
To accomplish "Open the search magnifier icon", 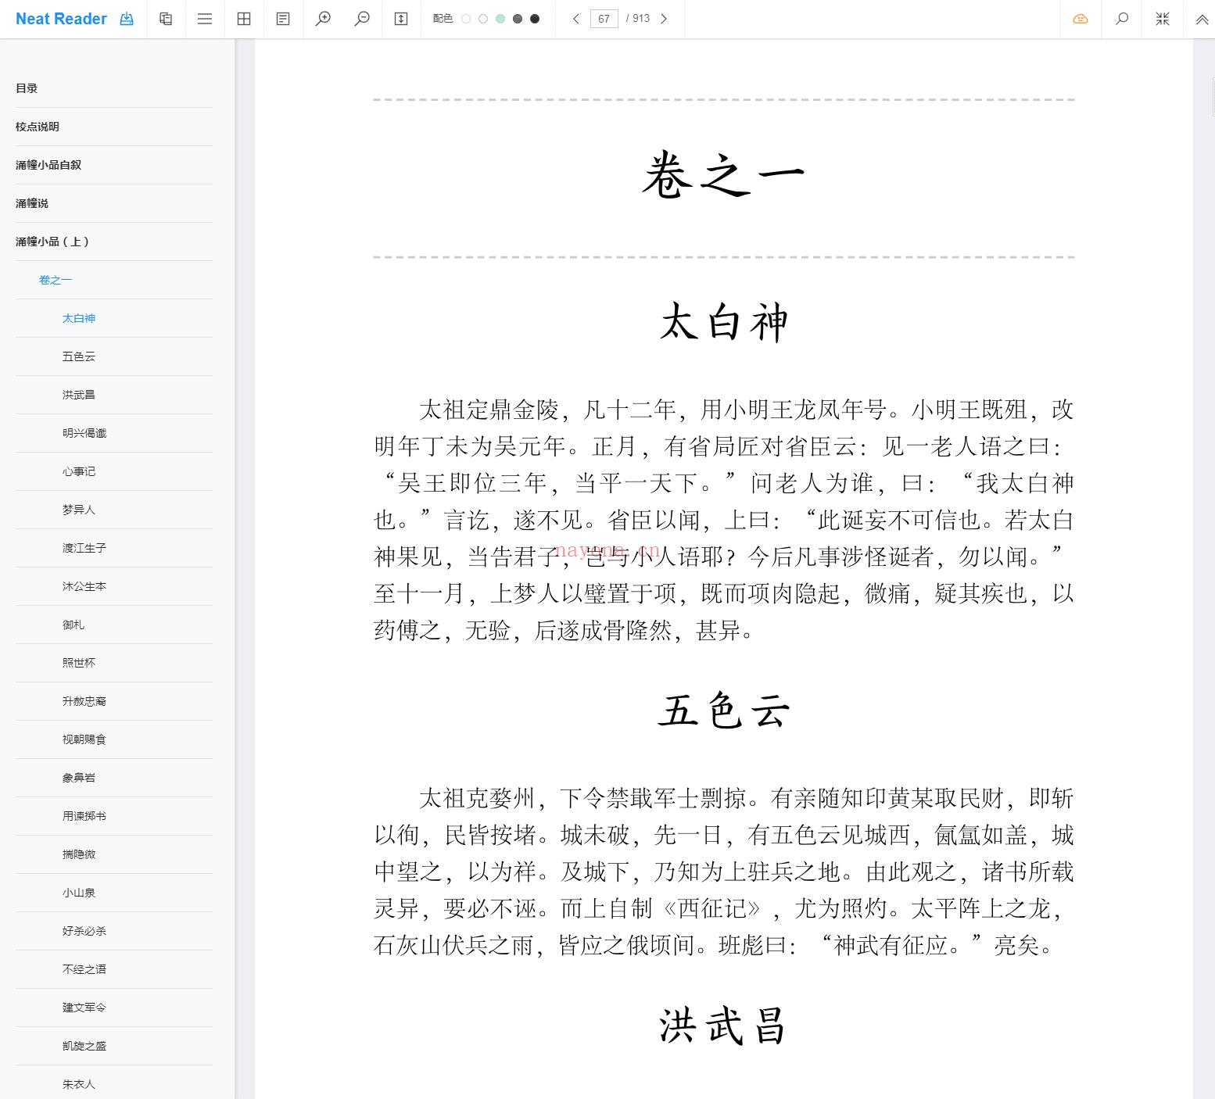I will pos(1122,19).
